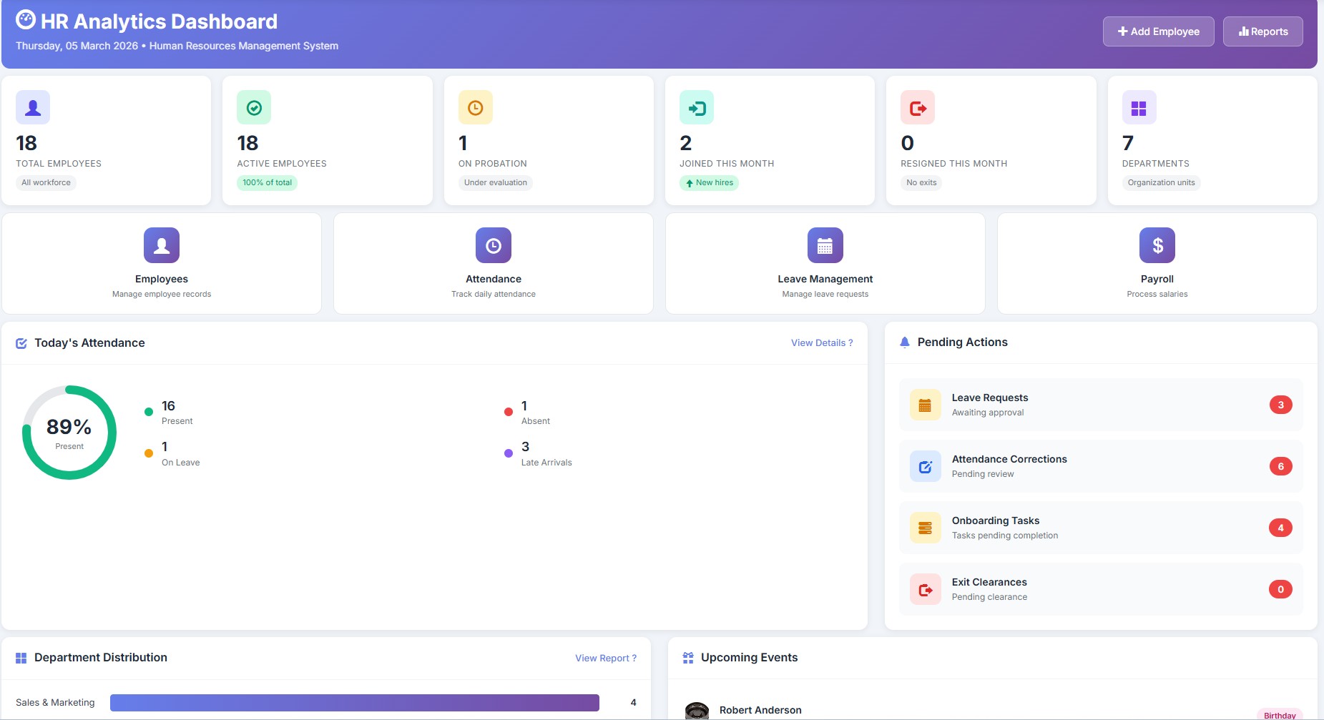Select the Resigned This Month exit icon
This screenshot has width=1324, height=720.
point(917,107)
